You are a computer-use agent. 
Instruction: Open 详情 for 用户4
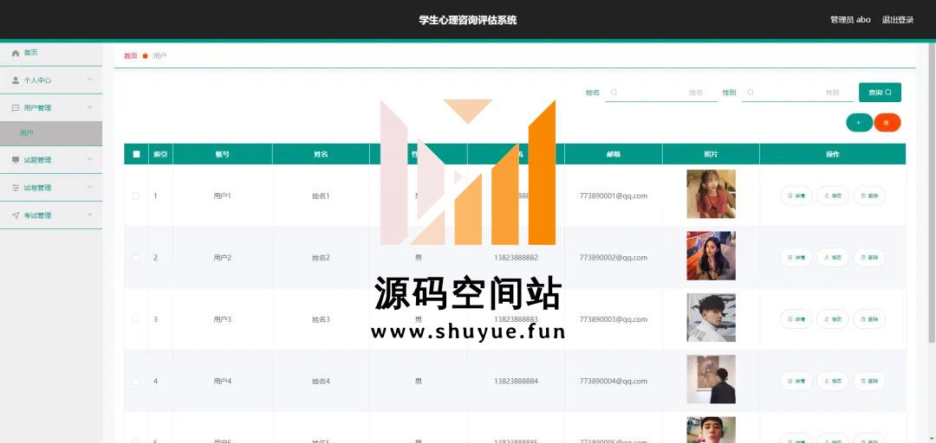click(796, 381)
